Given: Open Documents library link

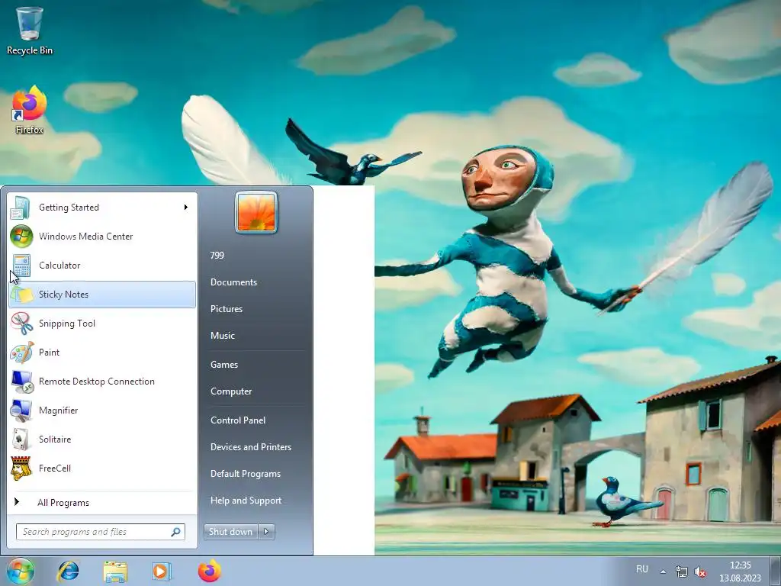Looking at the screenshot, I should pyautogui.click(x=233, y=282).
